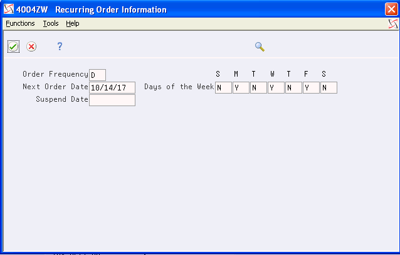Click the application icon in title bar
Image resolution: width=400 pixels, height=255 pixels.
[9, 9]
